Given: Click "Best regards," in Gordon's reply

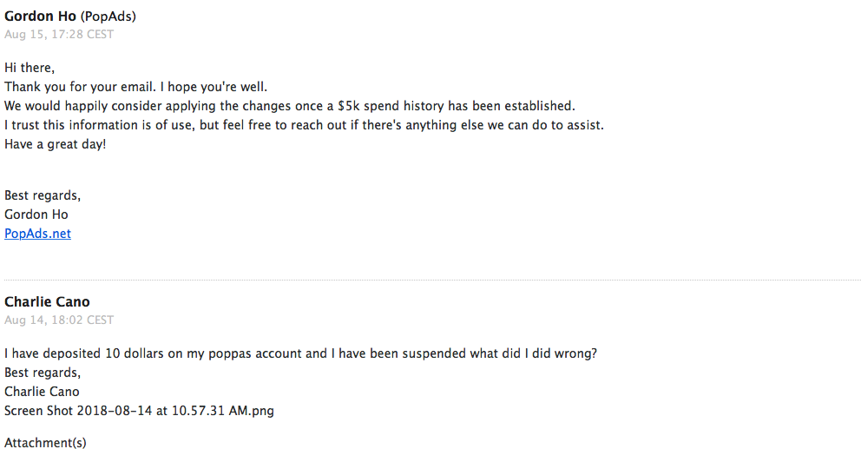Looking at the screenshot, I should (x=43, y=195).
